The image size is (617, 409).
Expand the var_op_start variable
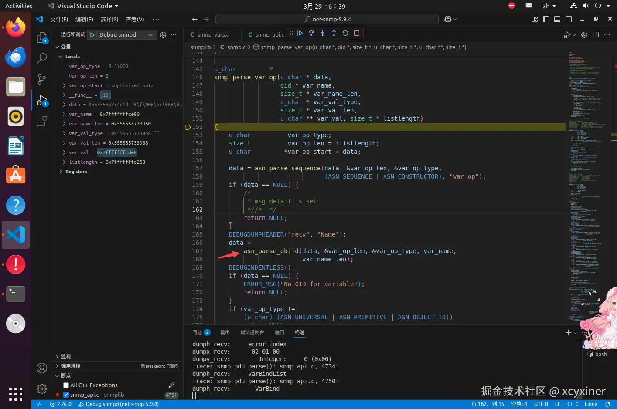click(65, 86)
